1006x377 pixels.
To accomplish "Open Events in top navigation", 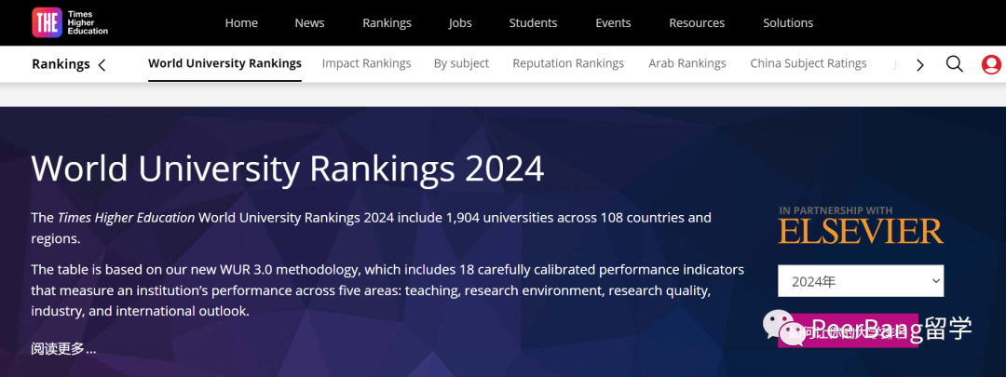I will (613, 23).
